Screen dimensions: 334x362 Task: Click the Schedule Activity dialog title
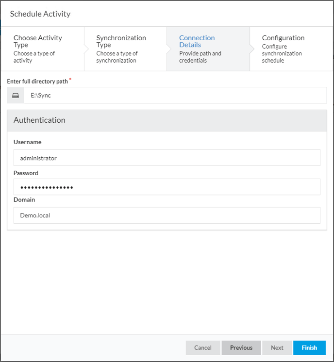point(40,14)
